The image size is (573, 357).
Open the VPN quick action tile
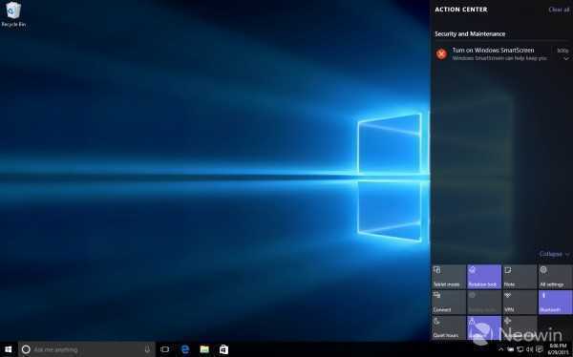tap(520, 303)
